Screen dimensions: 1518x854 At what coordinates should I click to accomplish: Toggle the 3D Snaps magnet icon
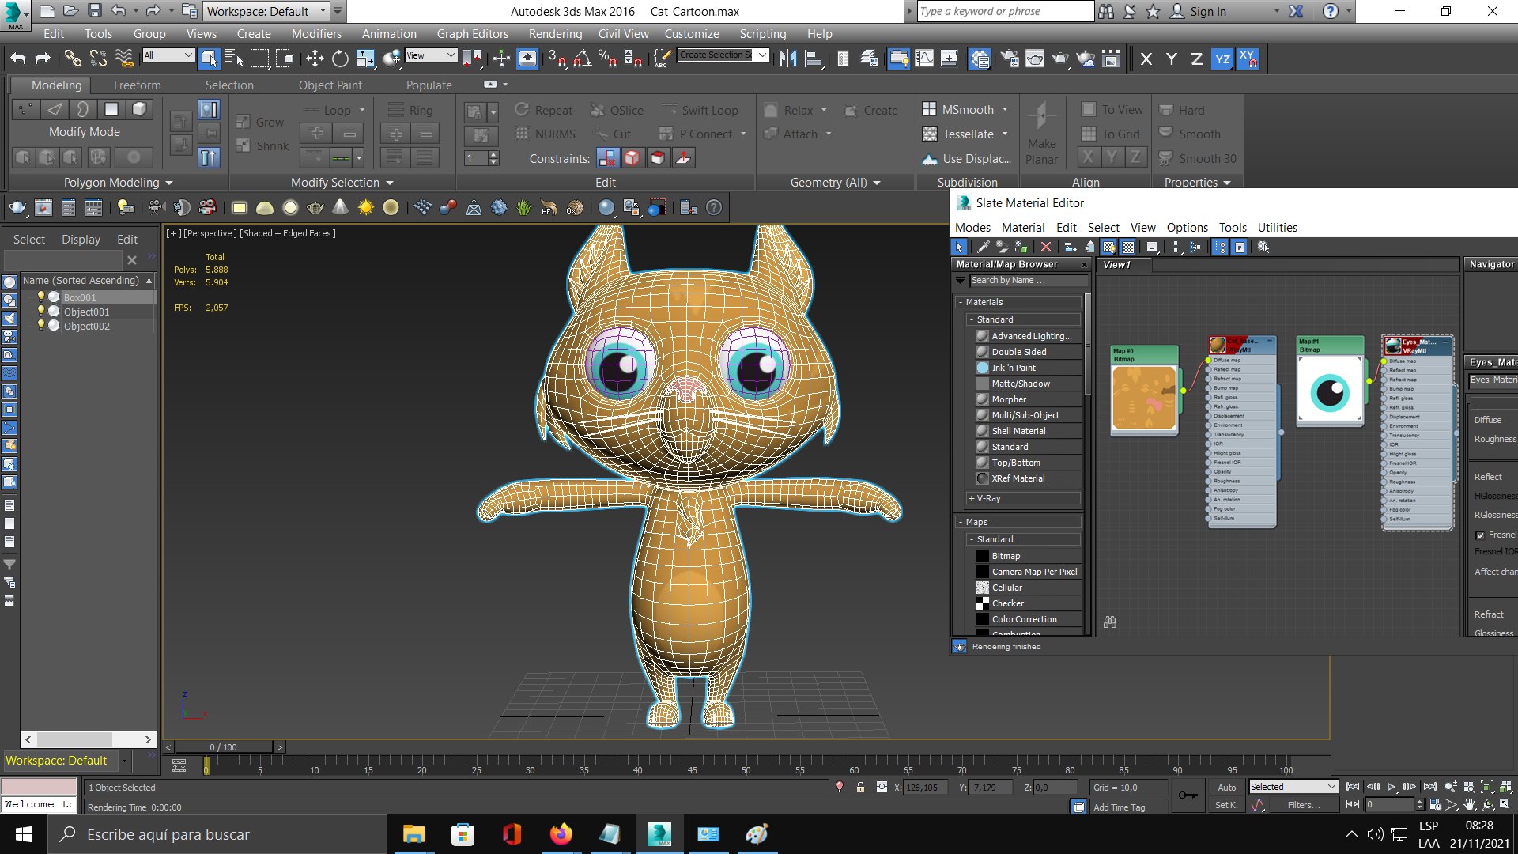click(x=557, y=58)
